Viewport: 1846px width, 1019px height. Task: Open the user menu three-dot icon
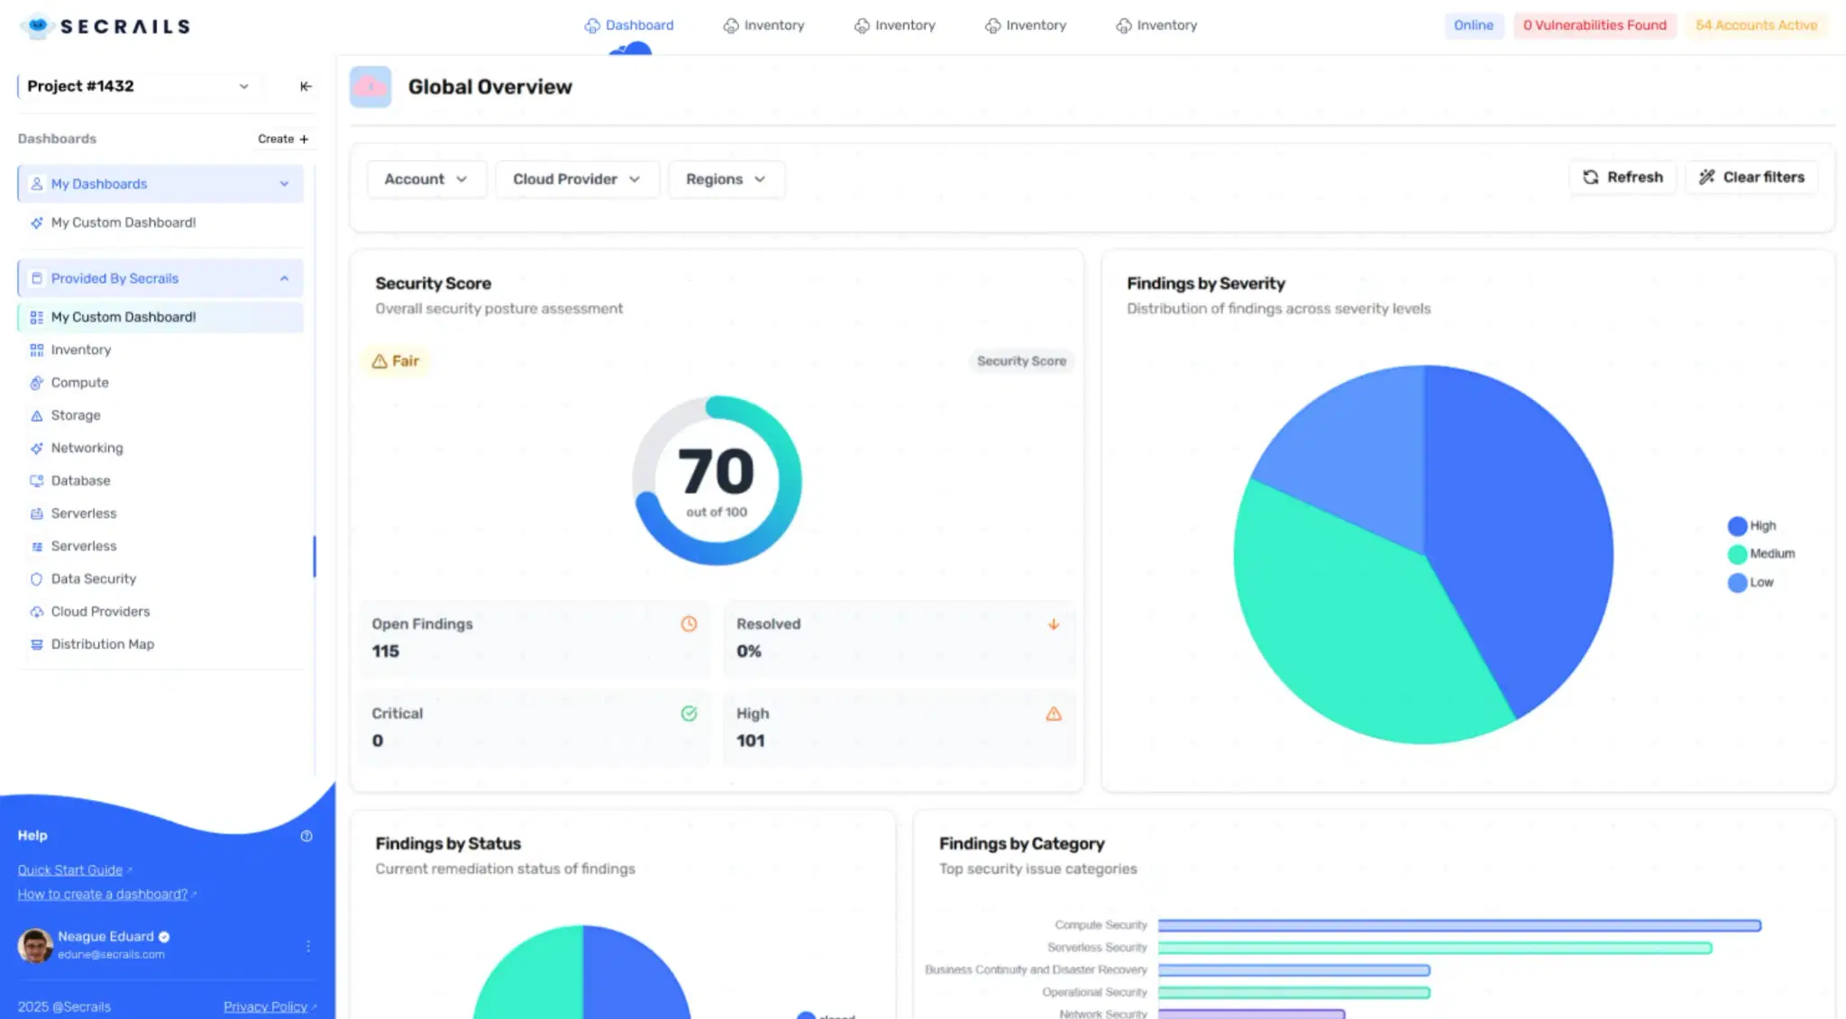click(x=308, y=946)
